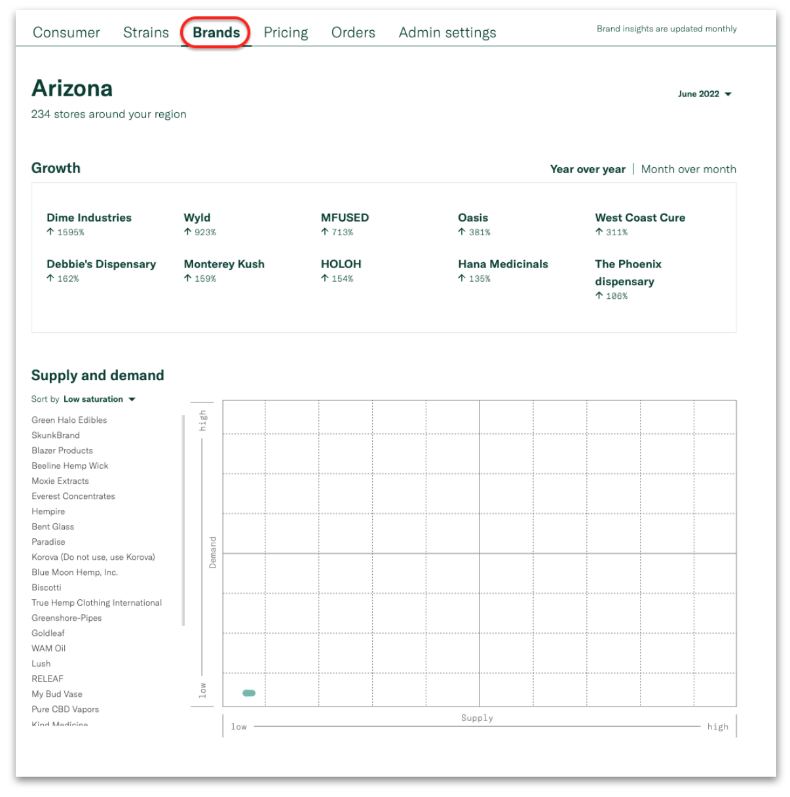The width and height of the screenshot is (790, 797).
Task: Open the June 2022 date dropdown
Action: pos(705,94)
